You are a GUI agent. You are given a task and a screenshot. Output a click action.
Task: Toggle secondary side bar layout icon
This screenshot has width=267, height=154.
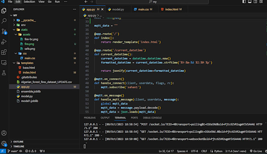[256, 2]
